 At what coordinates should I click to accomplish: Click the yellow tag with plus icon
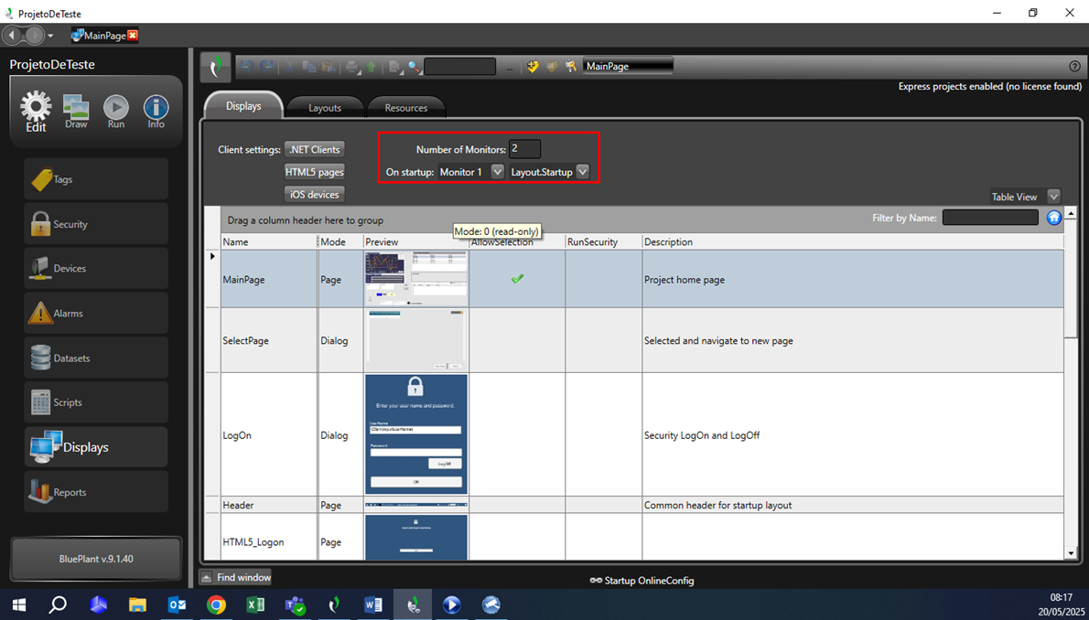click(533, 67)
